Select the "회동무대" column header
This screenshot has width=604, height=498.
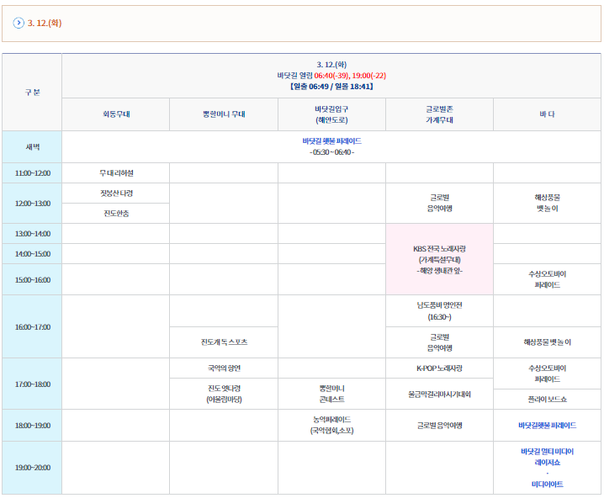[116, 114]
